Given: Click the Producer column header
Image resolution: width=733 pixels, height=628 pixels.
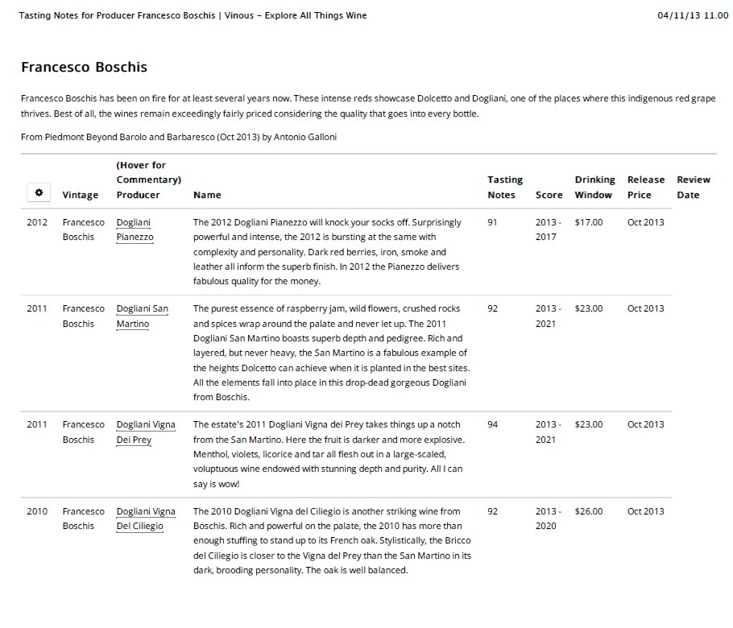Looking at the screenshot, I should pyautogui.click(x=138, y=195).
